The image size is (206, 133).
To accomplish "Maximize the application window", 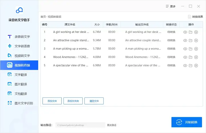I will pyautogui.click(x=191, y=6).
